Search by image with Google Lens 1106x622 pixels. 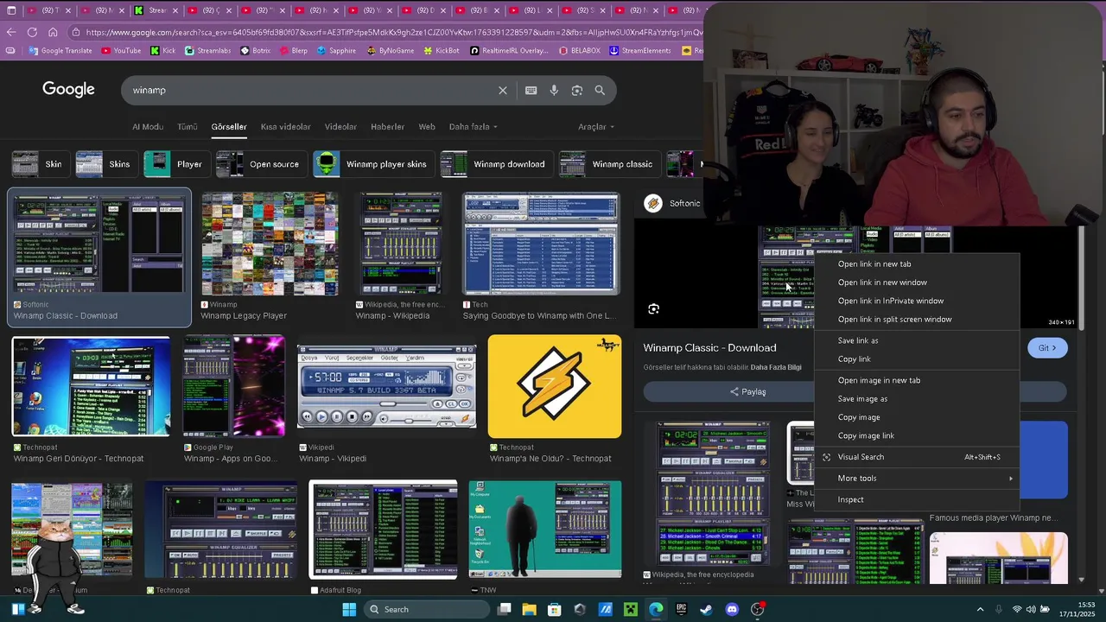click(x=577, y=90)
